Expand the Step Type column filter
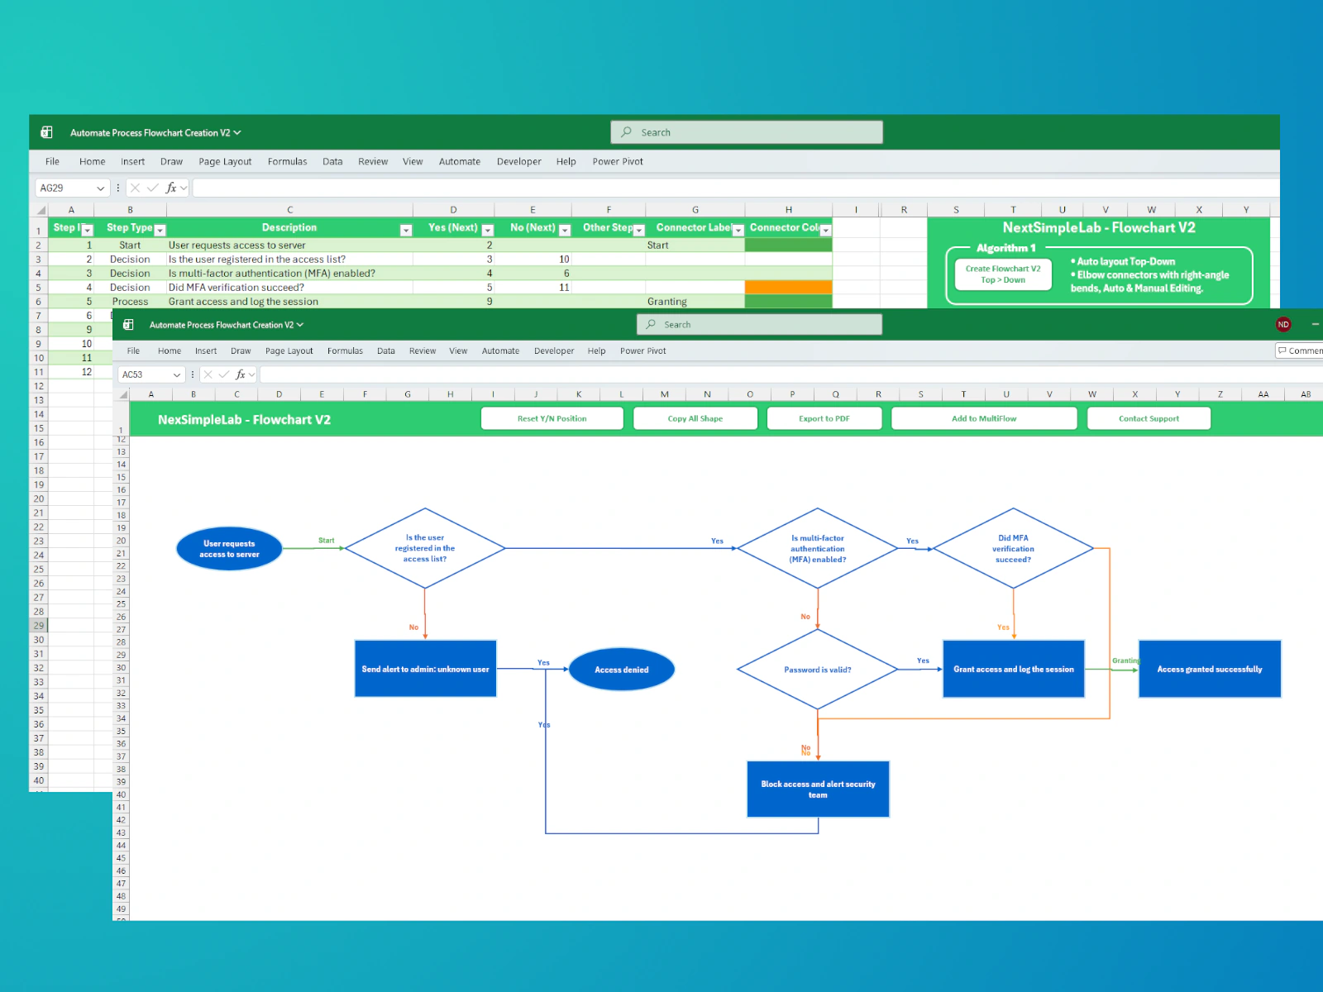Screen dimensions: 1323x992 (160, 231)
